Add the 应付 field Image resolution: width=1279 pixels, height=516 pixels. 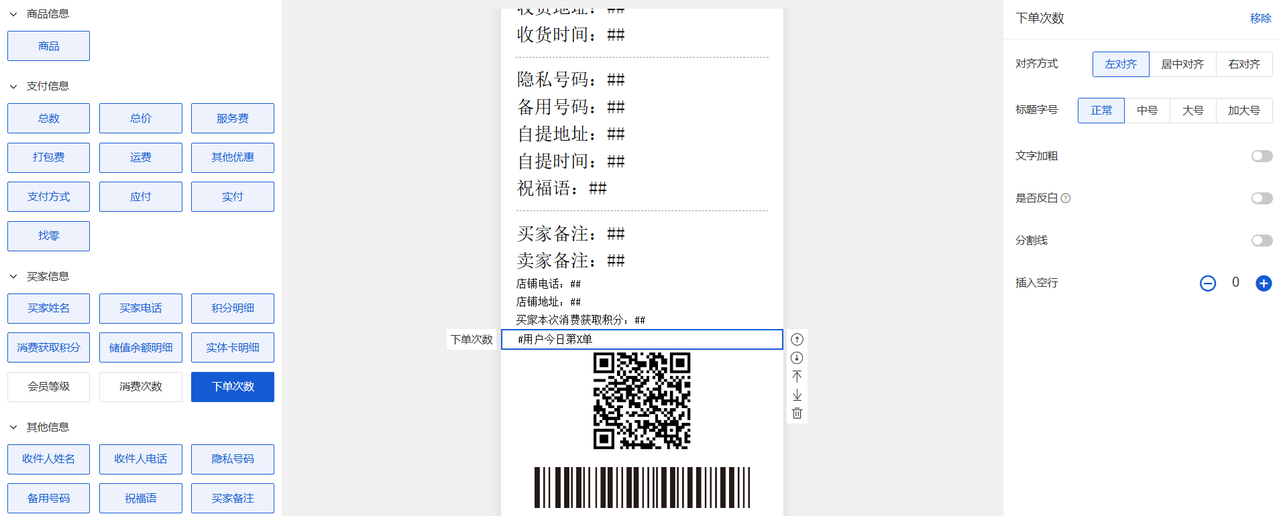click(140, 197)
